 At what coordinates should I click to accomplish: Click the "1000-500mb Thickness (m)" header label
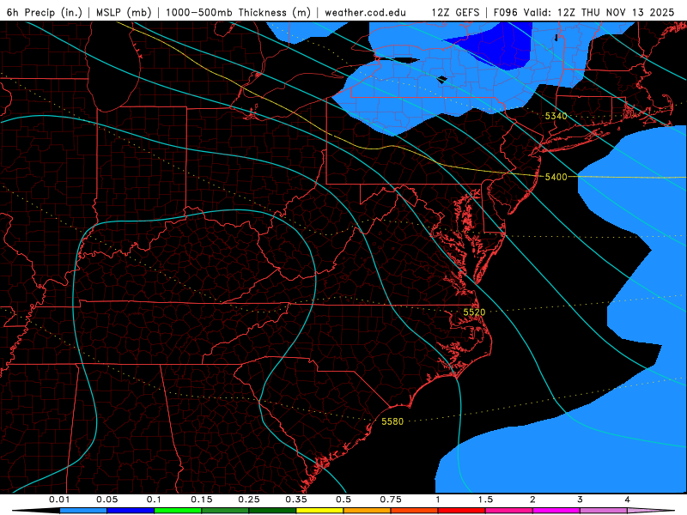coord(238,12)
